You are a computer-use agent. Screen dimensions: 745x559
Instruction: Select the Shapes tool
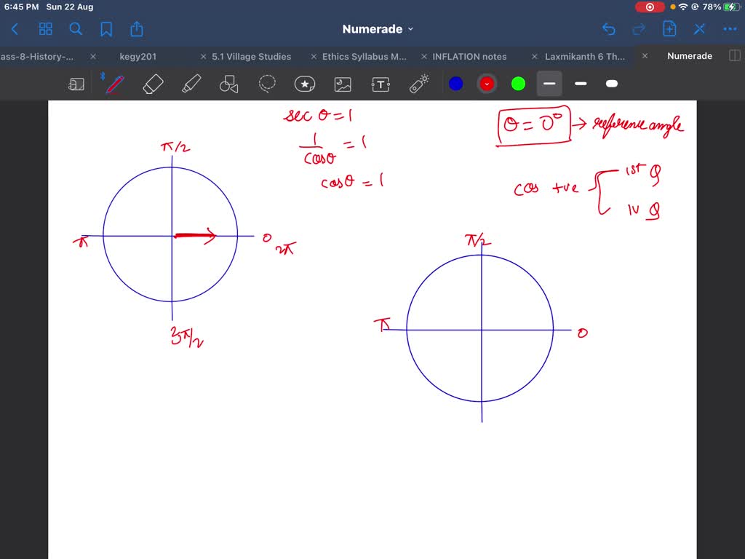click(228, 84)
